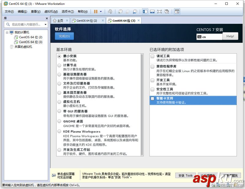
Task: Select the 最小安装 radio button
Action: 59,56
